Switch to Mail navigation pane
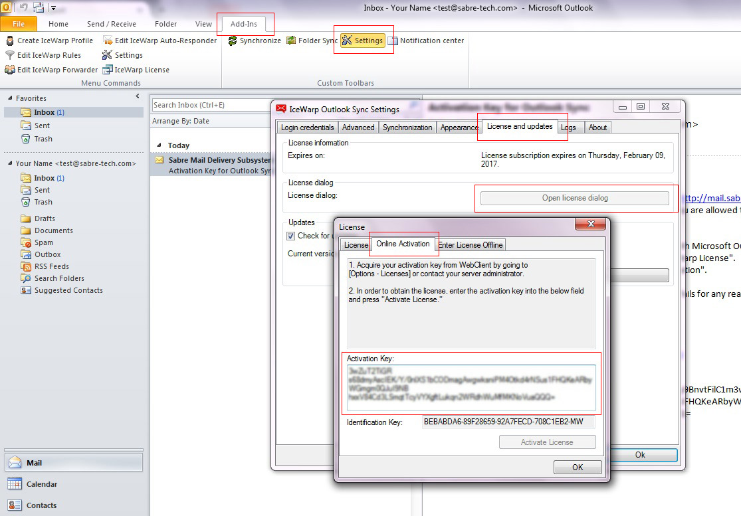The width and height of the screenshot is (741, 516). click(74, 463)
